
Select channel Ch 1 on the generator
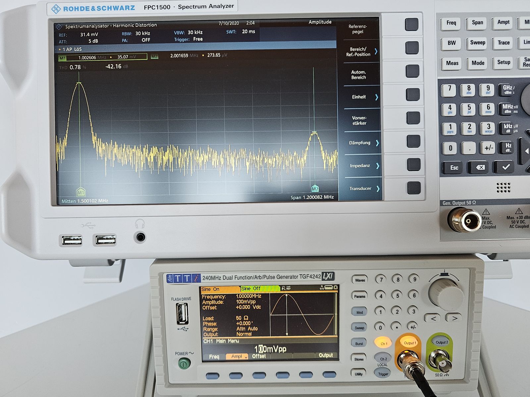coord(383,343)
